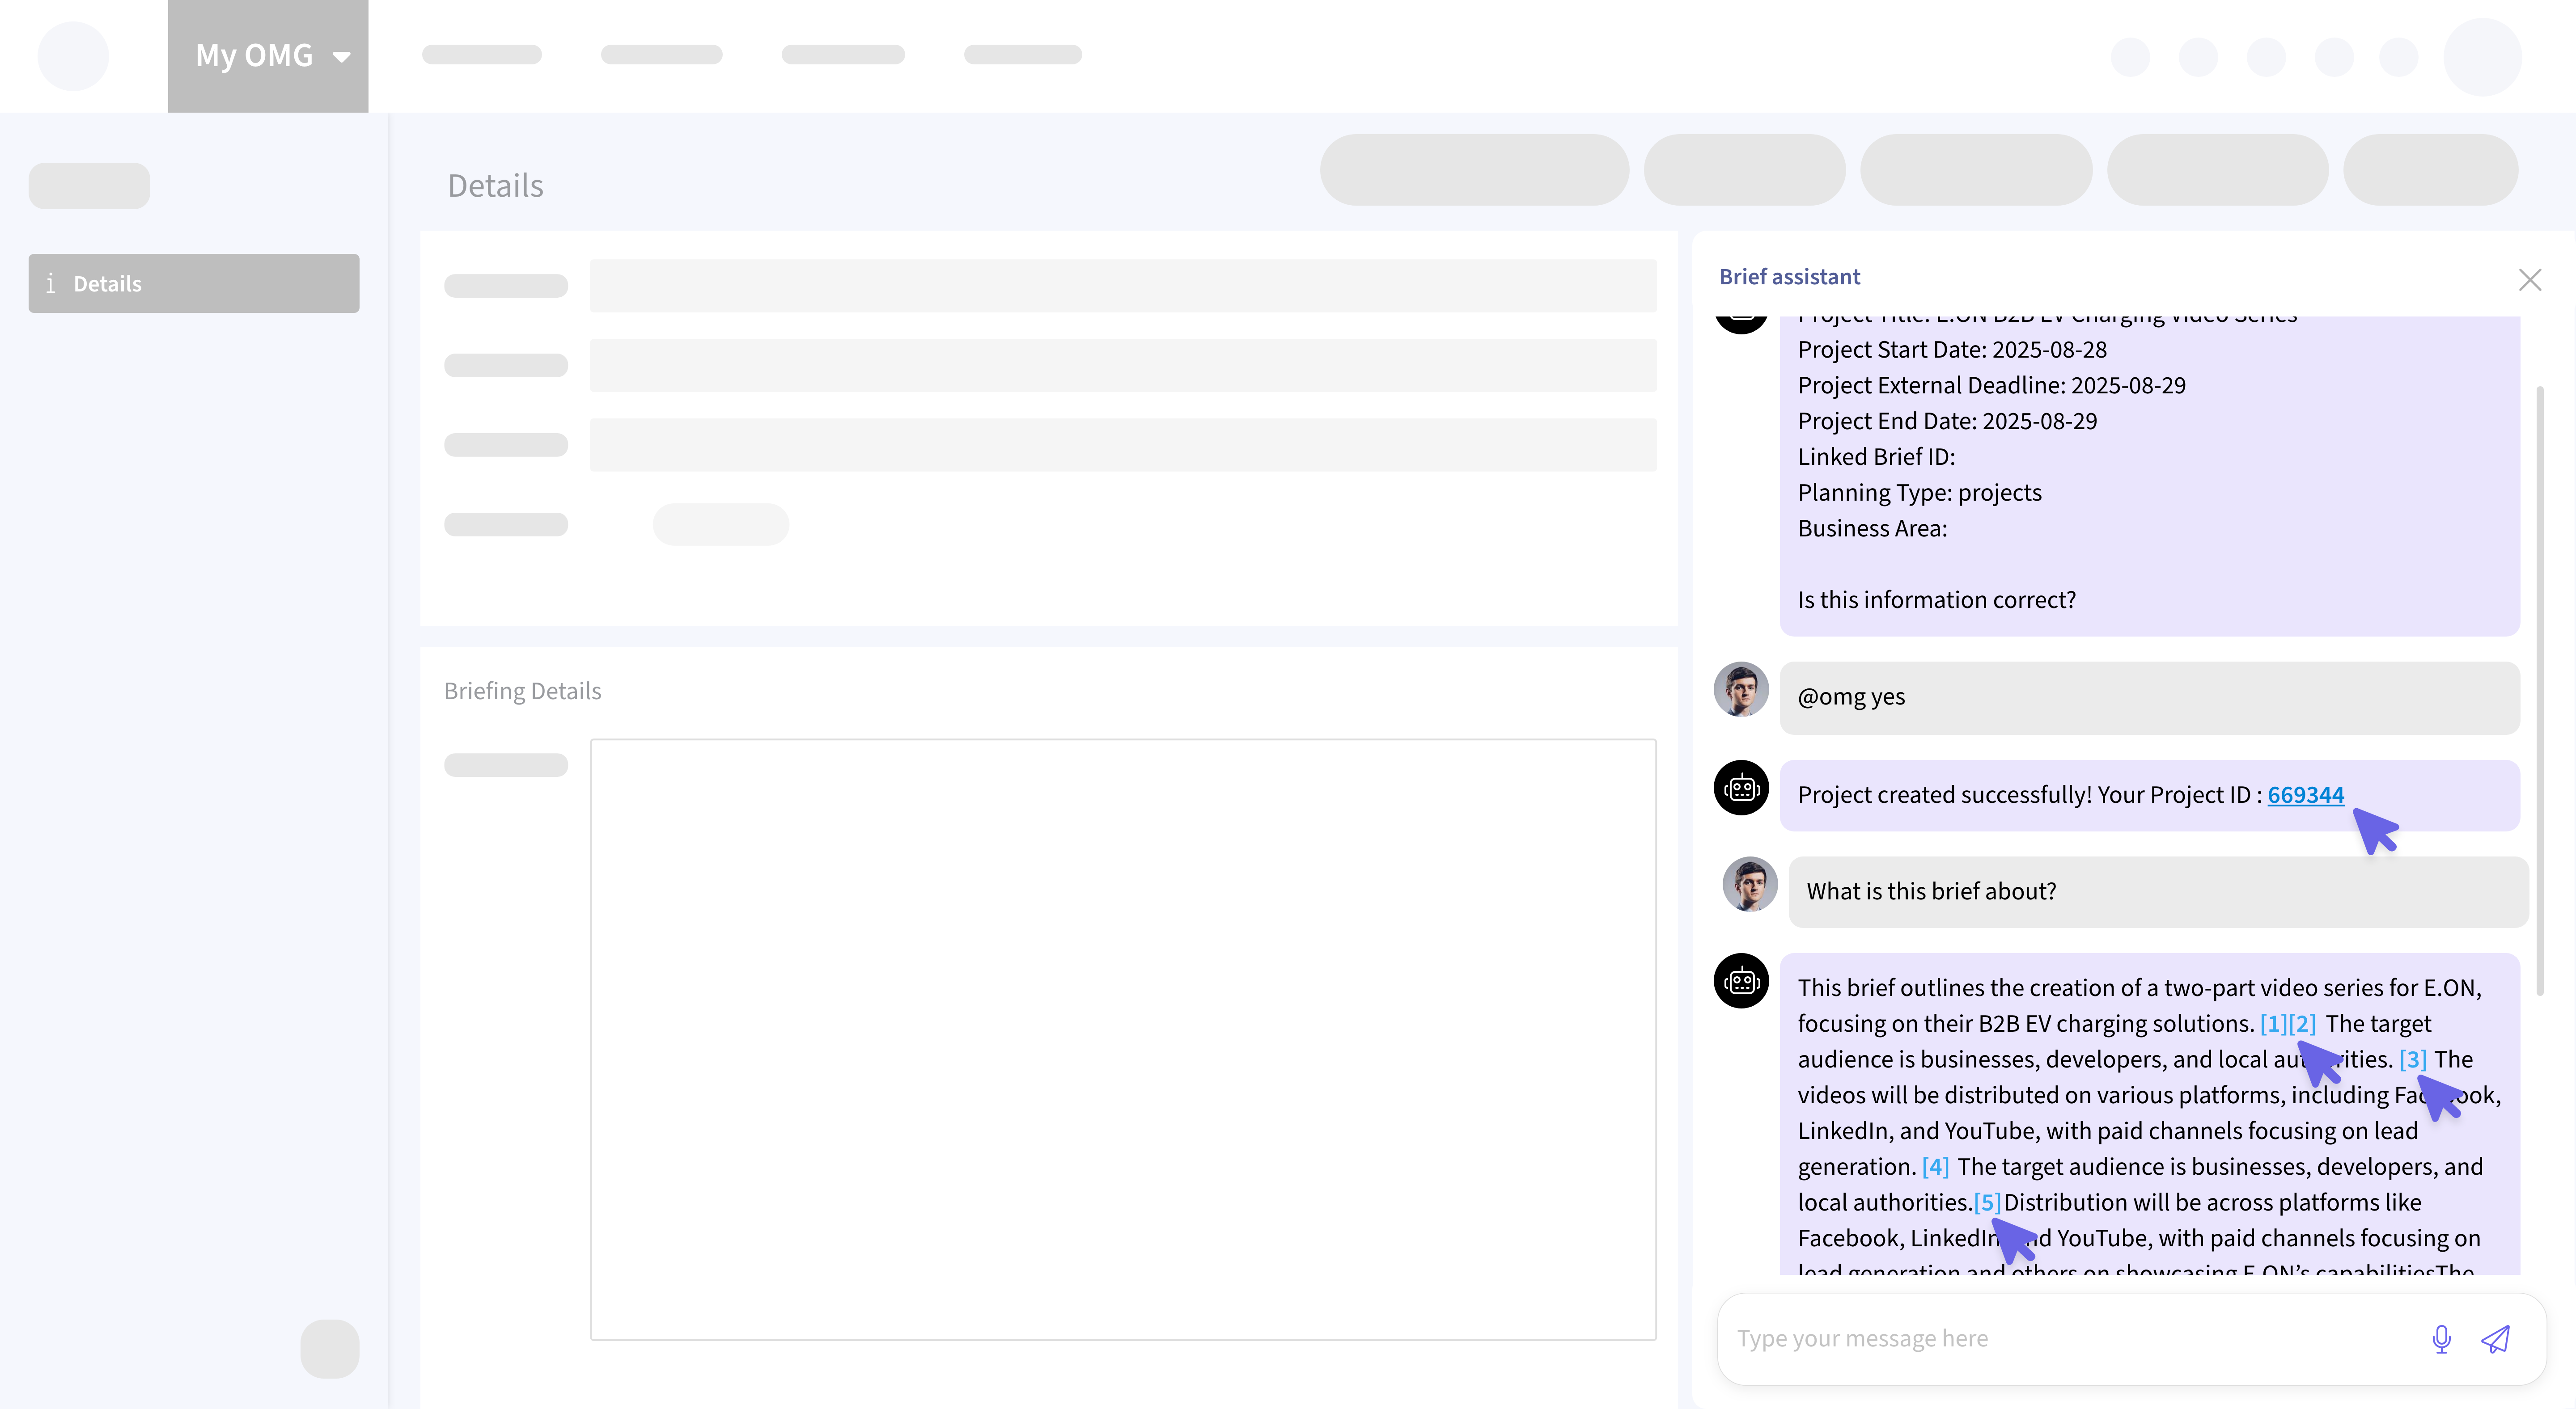The height and width of the screenshot is (1409, 2576).
Task: Select the Details sidebar tab
Action: tap(194, 284)
